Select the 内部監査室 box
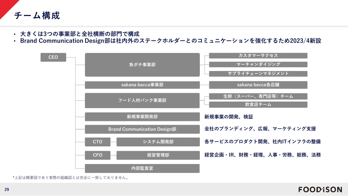This screenshot has height=196, width=348. pos(142,168)
